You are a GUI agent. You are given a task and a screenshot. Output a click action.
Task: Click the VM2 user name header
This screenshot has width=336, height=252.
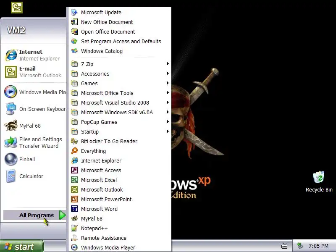[x=16, y=30]
